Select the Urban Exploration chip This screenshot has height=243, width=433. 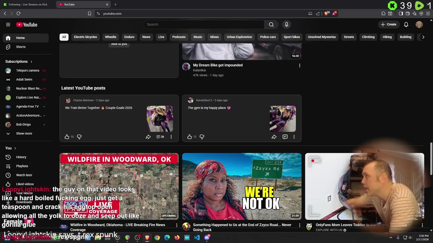point(239,37)
